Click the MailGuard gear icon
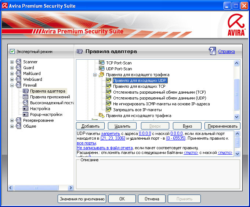The image size is (250, 207). 18,74
